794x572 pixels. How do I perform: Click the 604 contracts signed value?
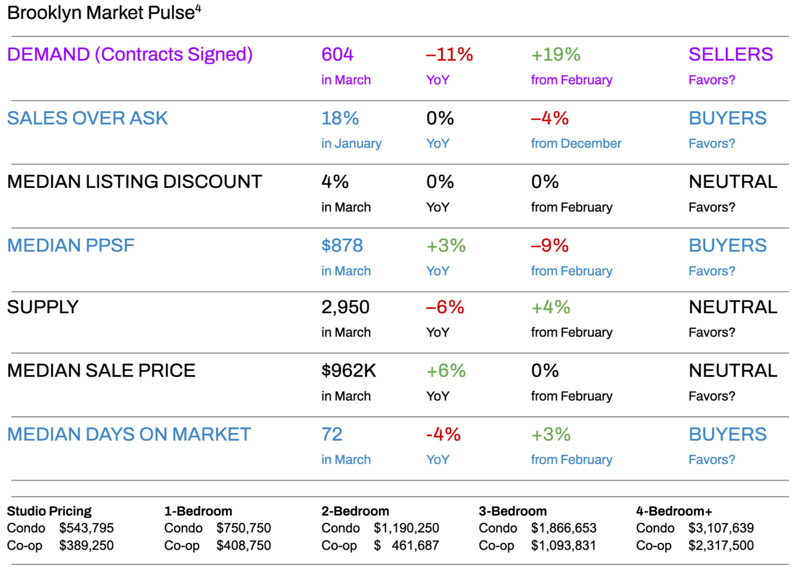pos(337,55)
